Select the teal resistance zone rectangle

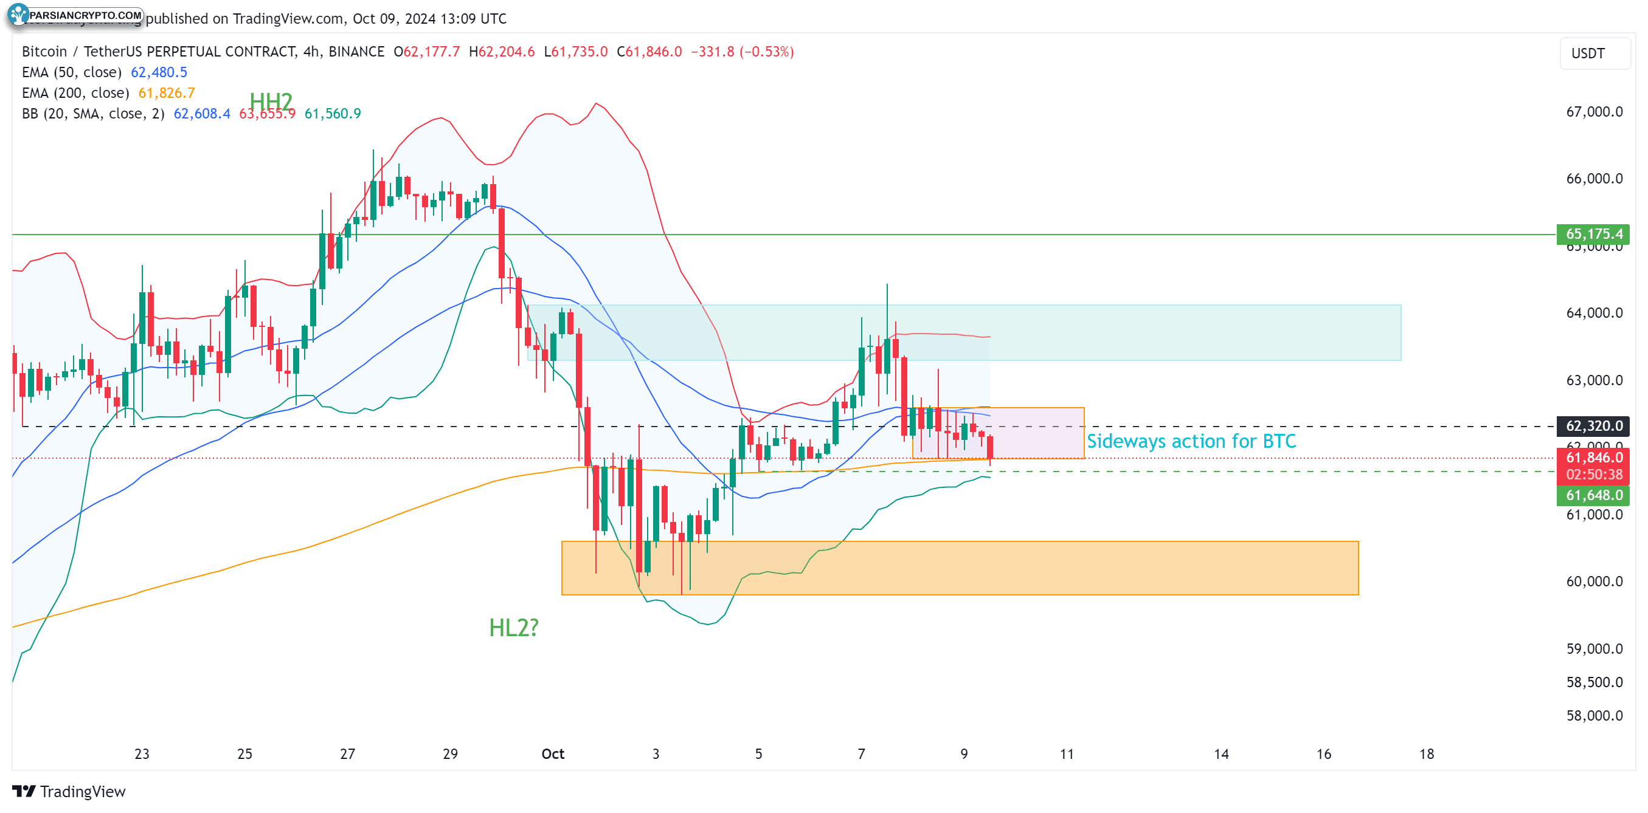click(963, 332)
